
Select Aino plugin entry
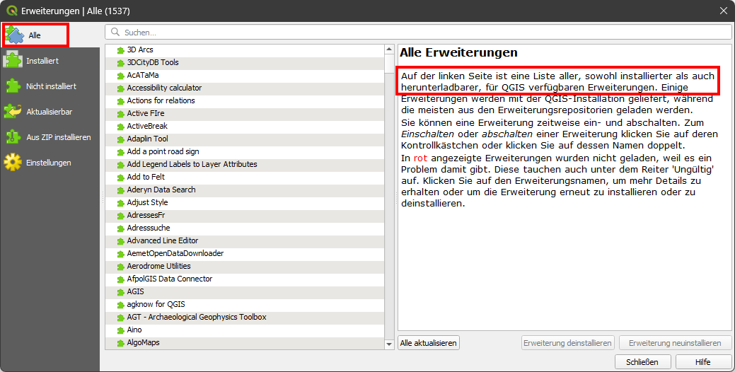click(245, 330)
